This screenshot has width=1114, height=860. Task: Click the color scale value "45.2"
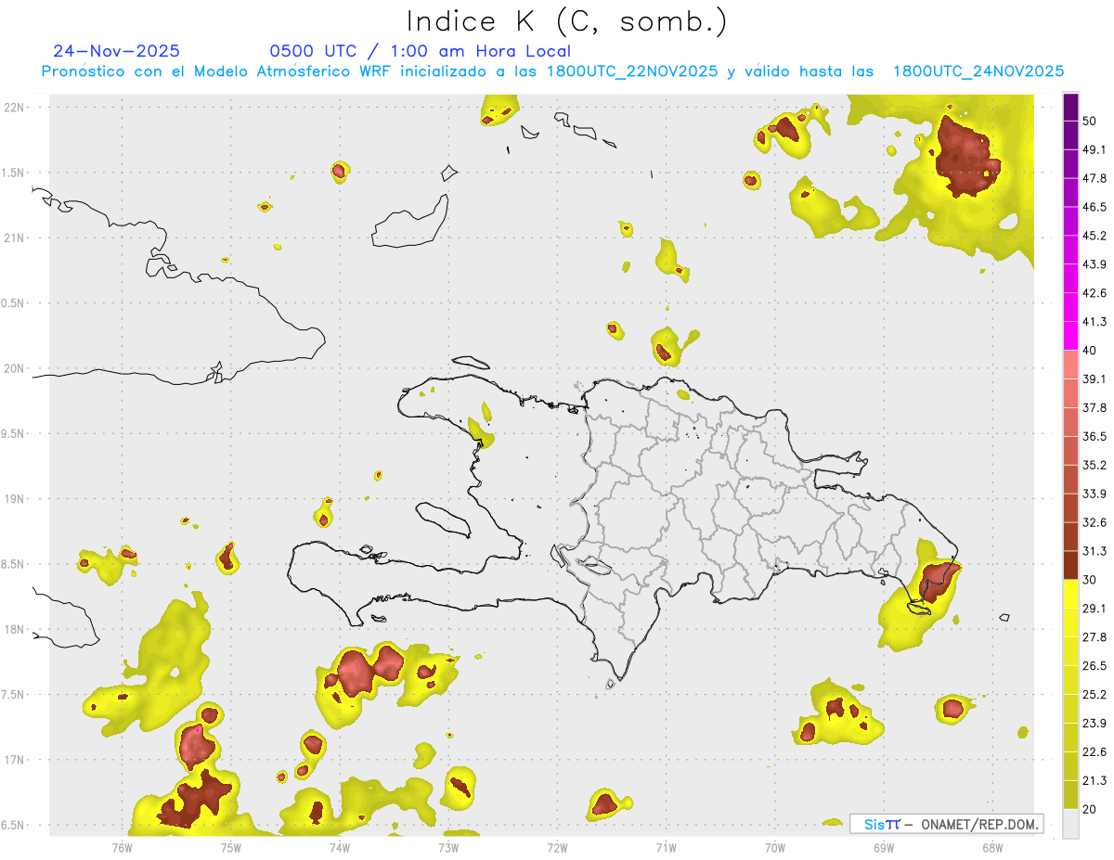click(x=1094, y=236)
